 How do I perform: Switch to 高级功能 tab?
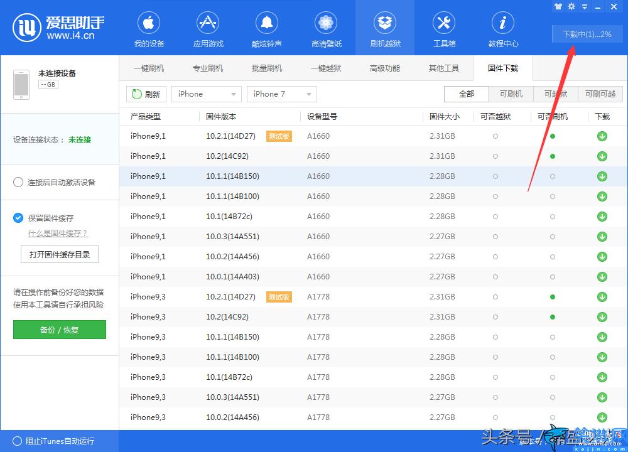tap(385, 68)
